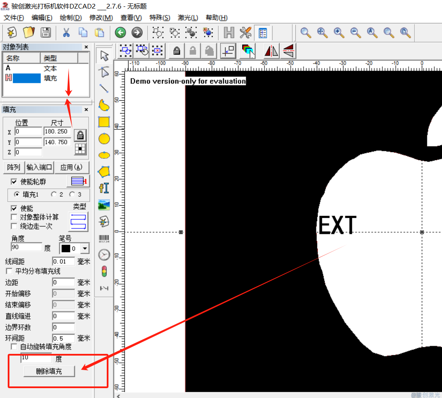Click the 180.250 size field
Screen dimensions: 442x398
click(x=57, y=132)
